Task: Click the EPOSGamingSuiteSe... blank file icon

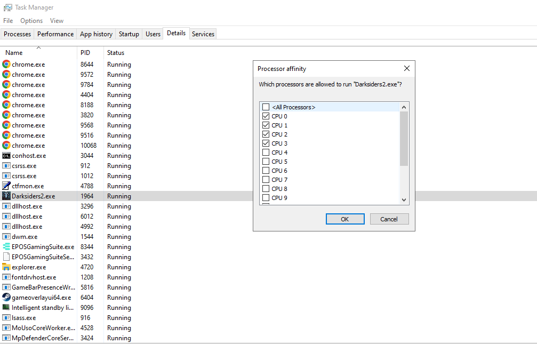Action: pos(6,257)
